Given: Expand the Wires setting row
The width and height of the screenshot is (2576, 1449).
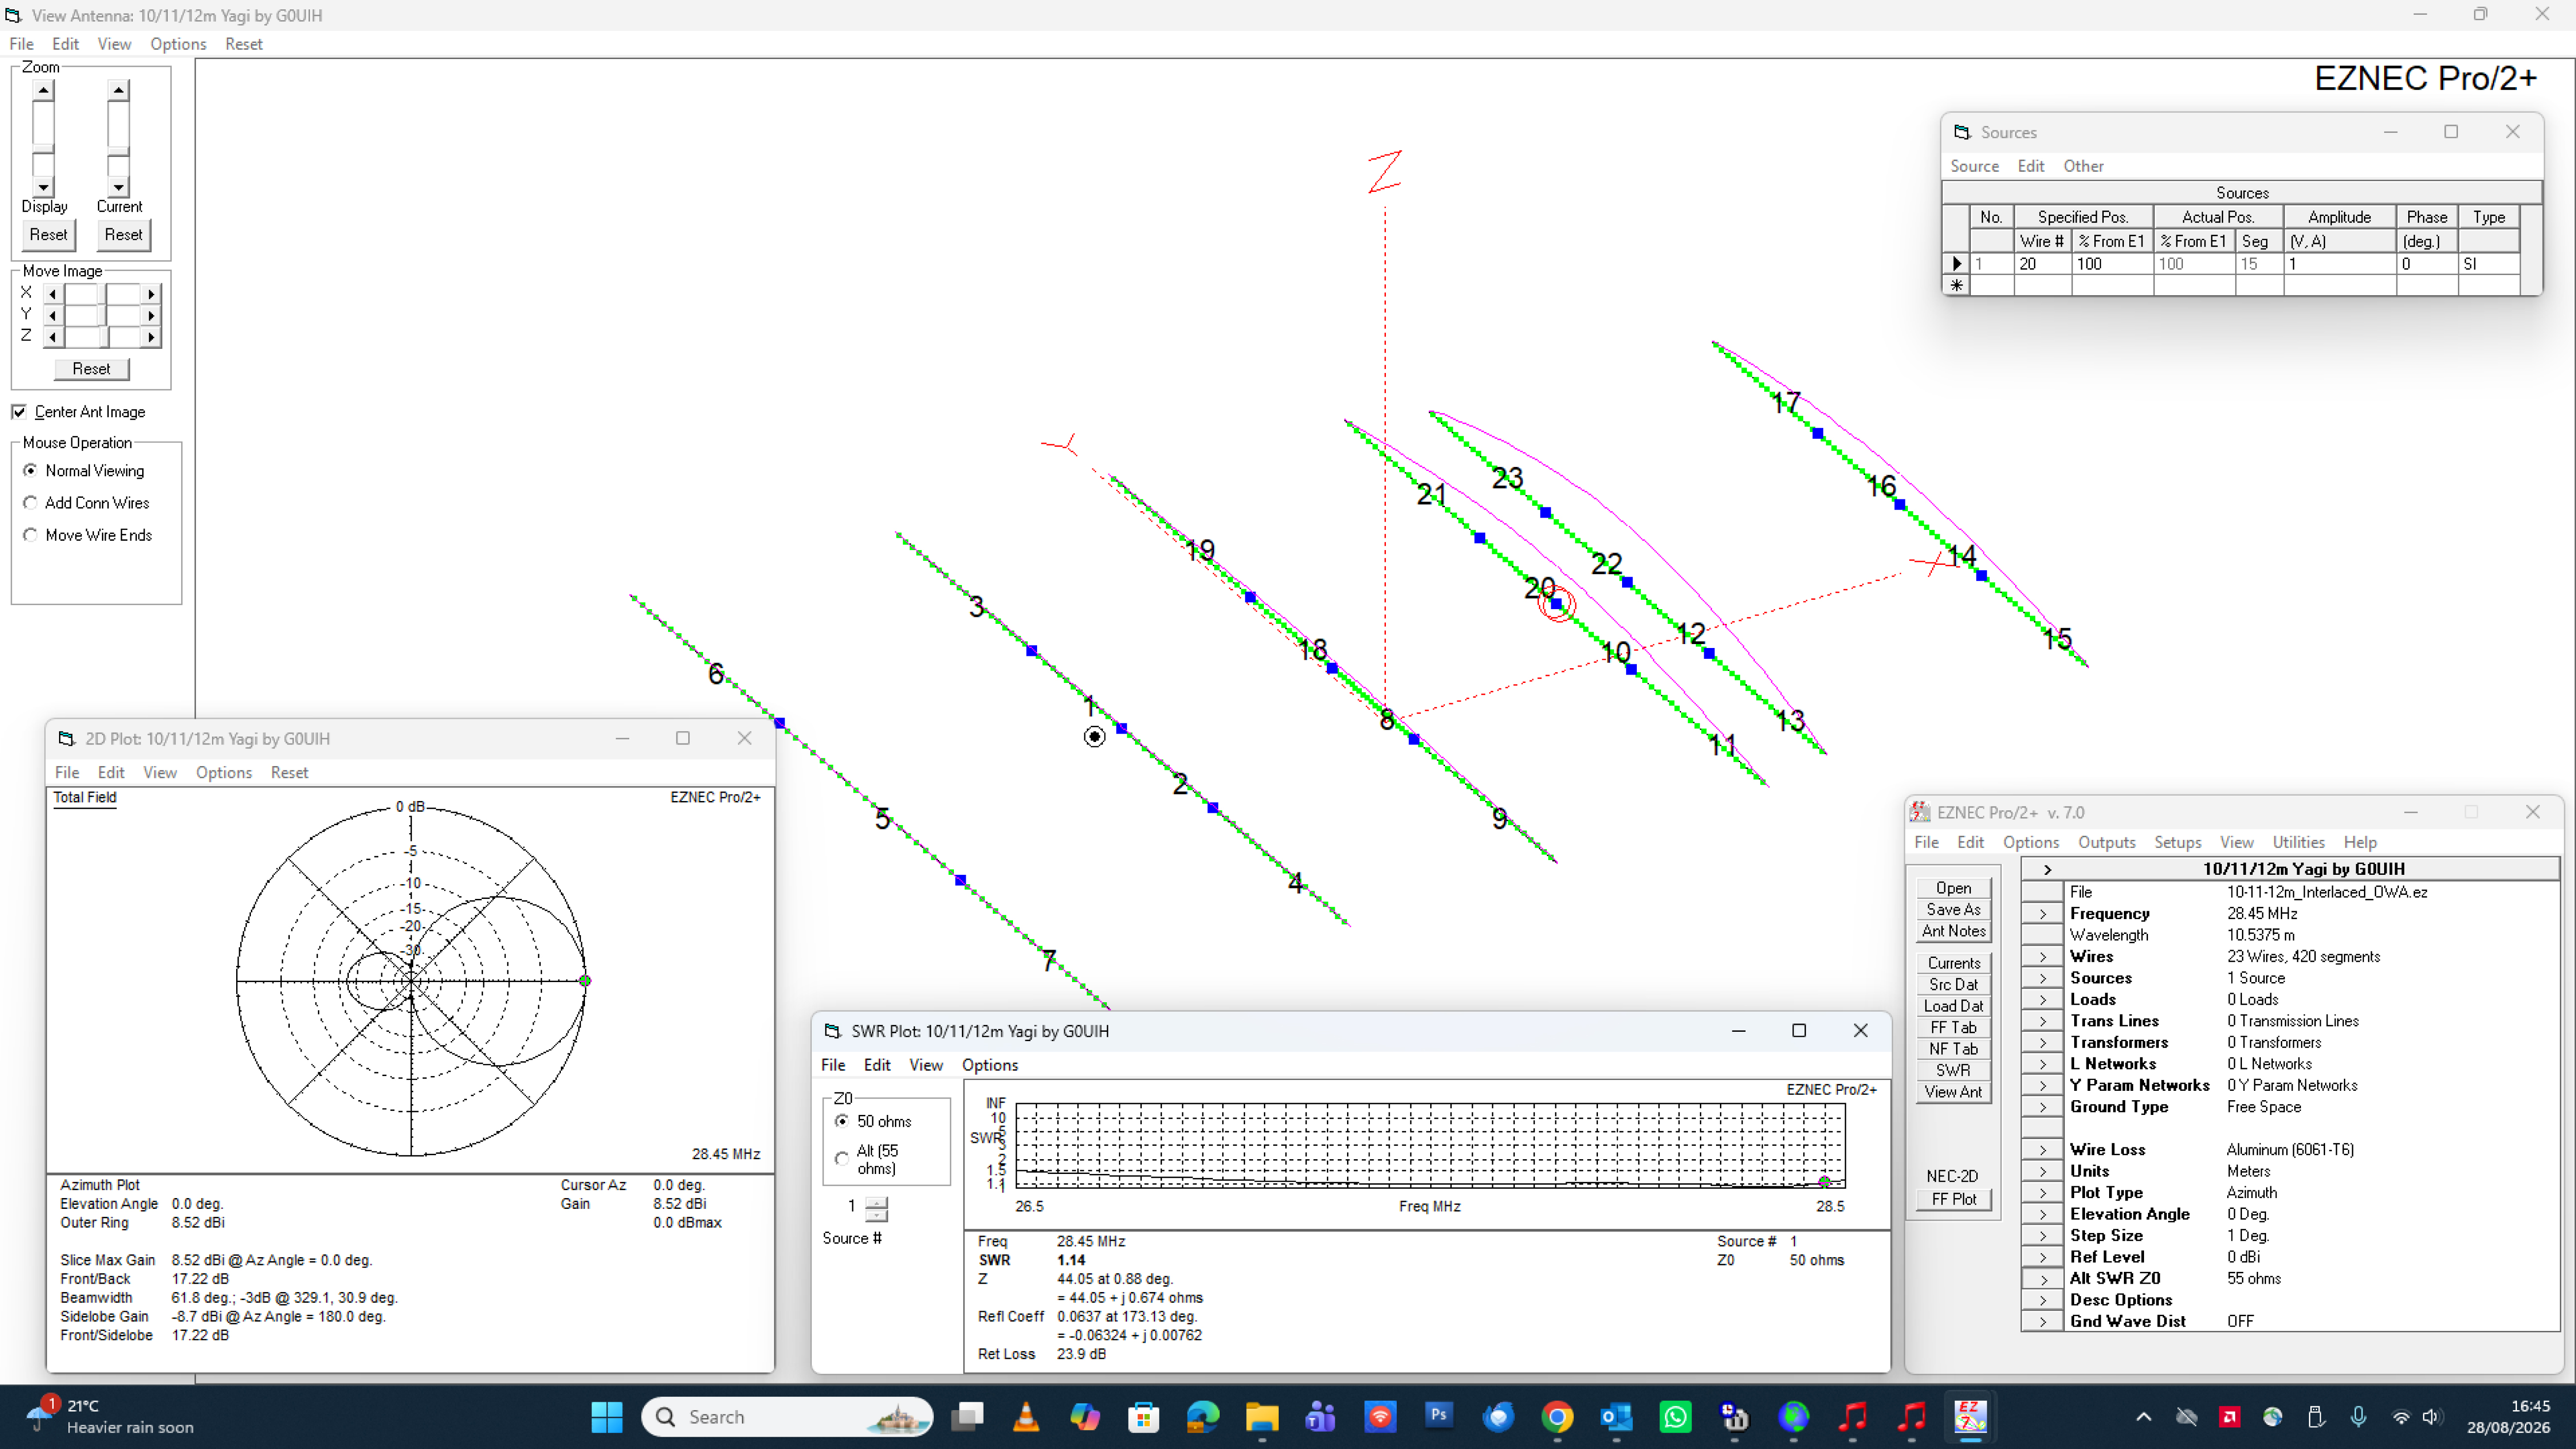Looking at the screenshot, I should click(2043, 957).
